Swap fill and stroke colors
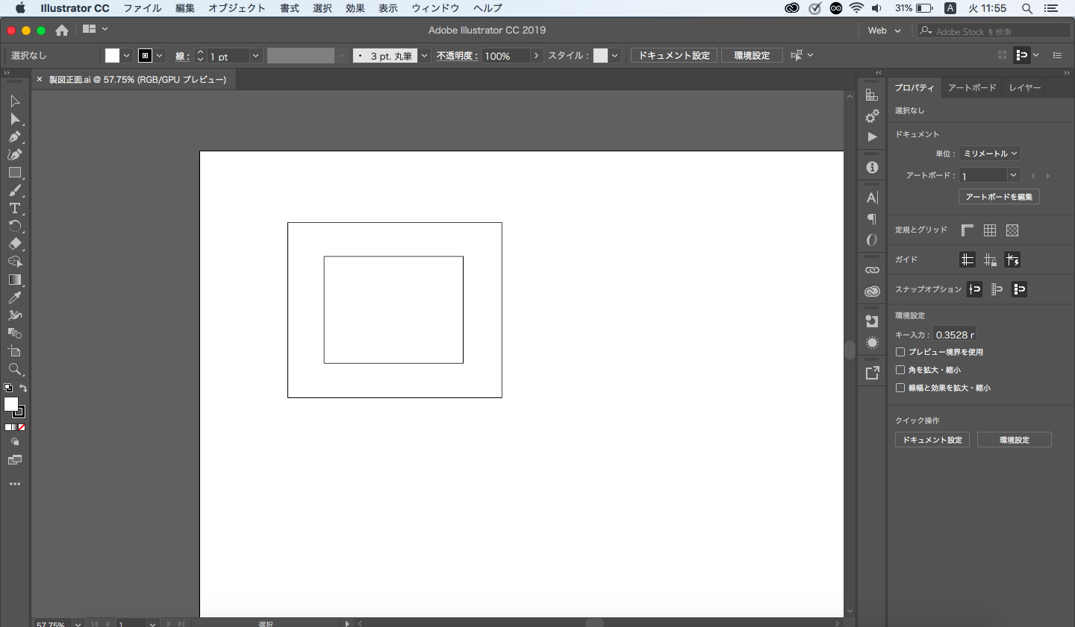The image size is (1075, 627). 23,388
